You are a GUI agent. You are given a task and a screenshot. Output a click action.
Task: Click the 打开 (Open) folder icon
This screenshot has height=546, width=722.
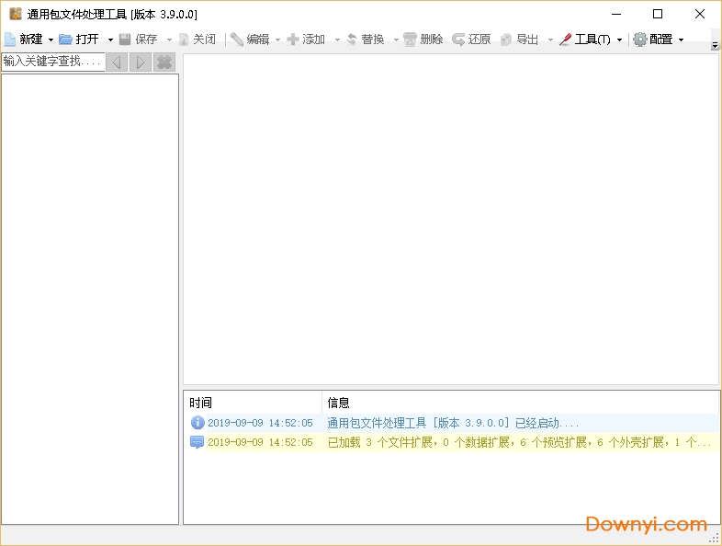[66, 40]
